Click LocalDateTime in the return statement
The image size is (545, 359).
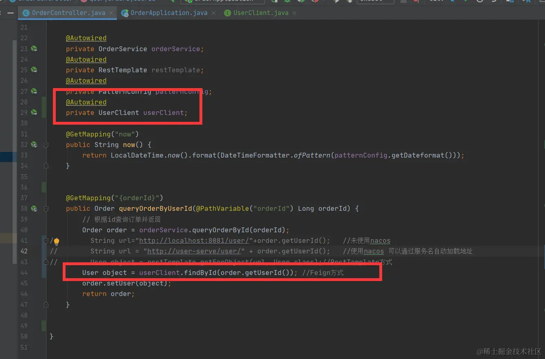pyautogui.click(x=137, y=155)
